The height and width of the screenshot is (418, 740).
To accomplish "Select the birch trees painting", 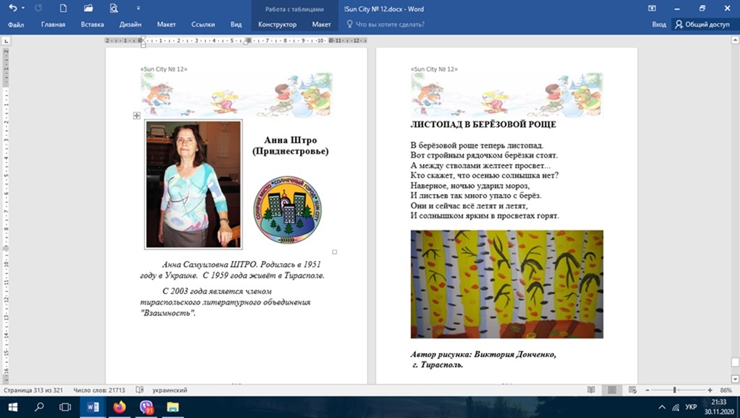I will pos(507,284).
